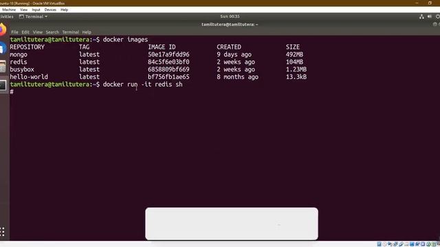Open the Terminal app menu dropdown in top bar
The image size is (440, 247).
[x=34, y=16]
